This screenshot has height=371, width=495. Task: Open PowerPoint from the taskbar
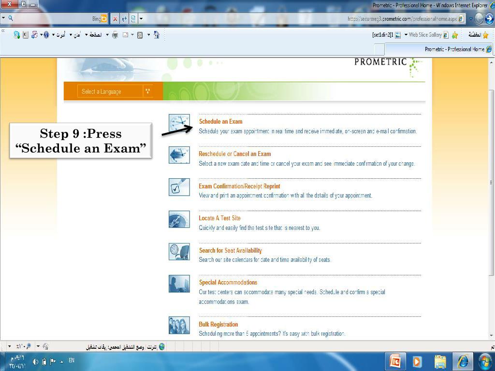point(394,361)
